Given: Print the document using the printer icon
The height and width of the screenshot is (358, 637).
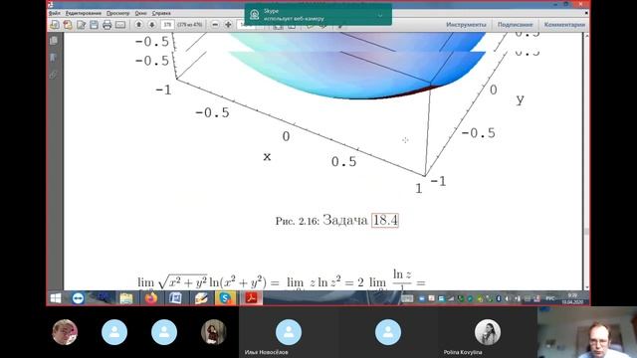Looking at the screenshot, I should pos(106,25).
